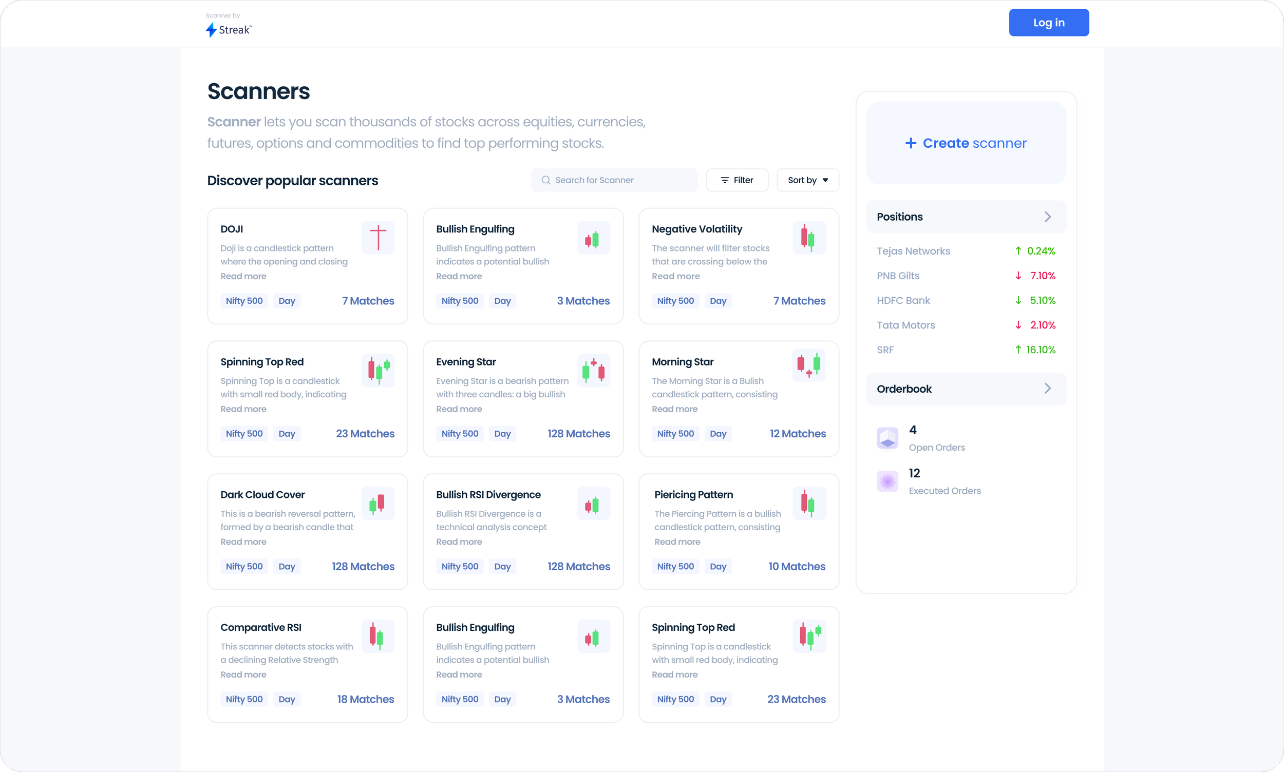Click the Morning Star pattern icon

(809, 365)
